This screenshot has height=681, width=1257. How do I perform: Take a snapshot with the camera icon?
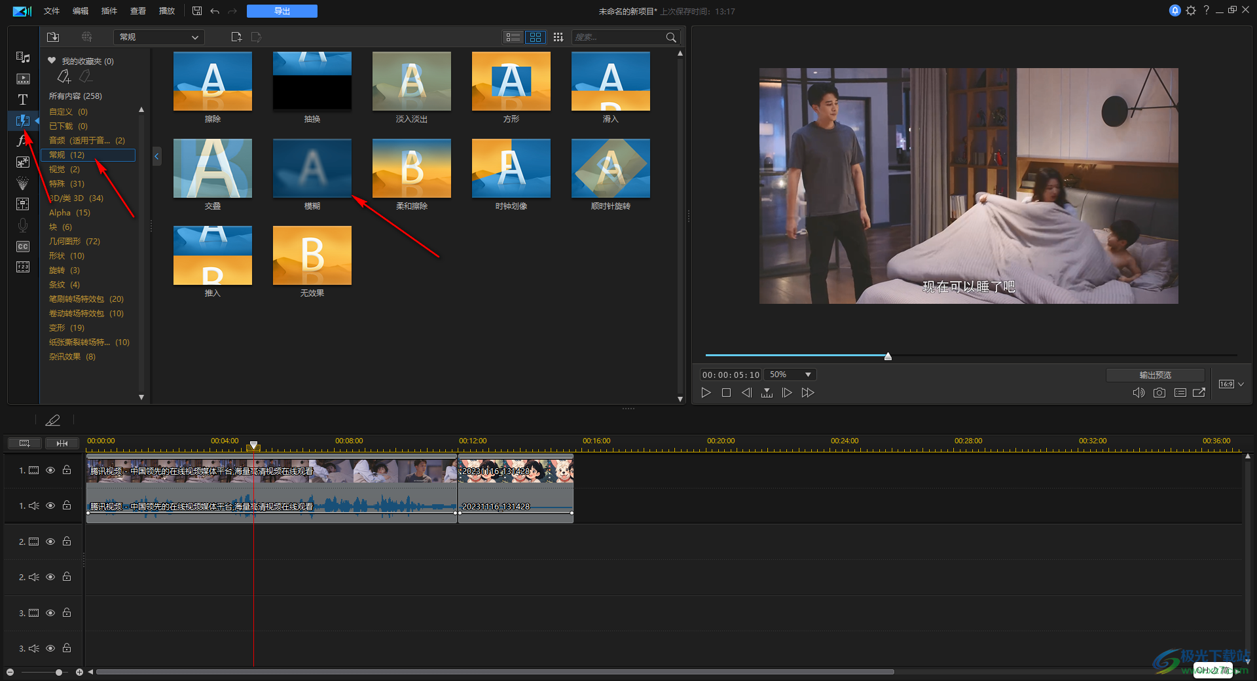tap(1159, 393)
